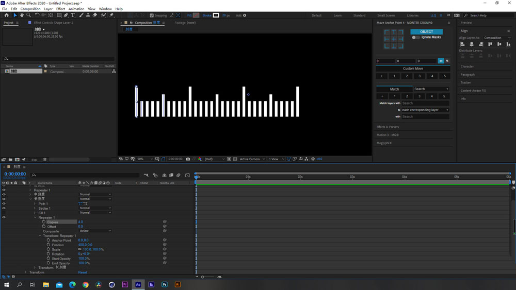
Task: Switch to the Small Screen workspace
Action: pyautogui.click(x=386, y=15)
